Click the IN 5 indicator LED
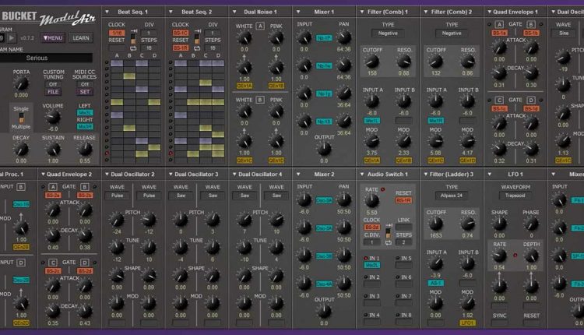 click(397, 258)
